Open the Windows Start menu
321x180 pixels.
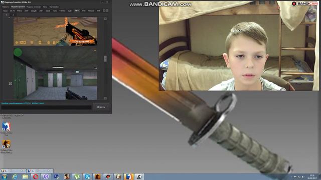5,176
